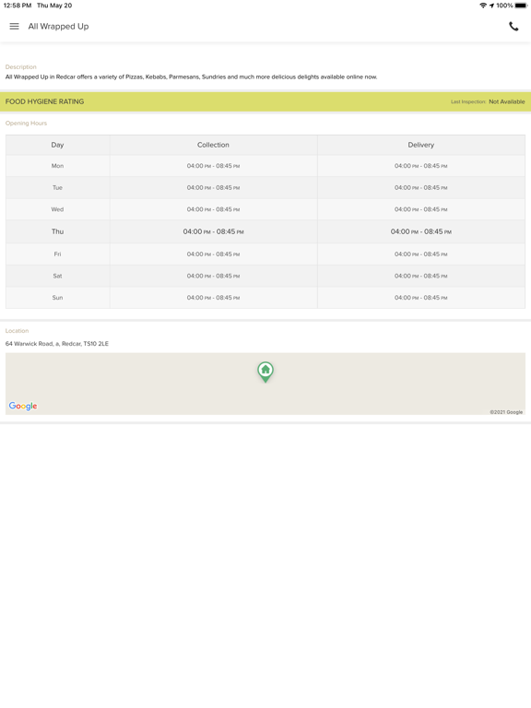
Task: Tap the 12:58 PM clock
Action: click(18, 6)
